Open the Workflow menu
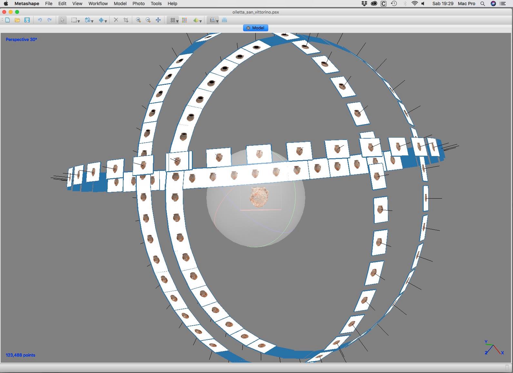This screenshot has width=513, height=373. pyautogui.click(x=98, y=4)
